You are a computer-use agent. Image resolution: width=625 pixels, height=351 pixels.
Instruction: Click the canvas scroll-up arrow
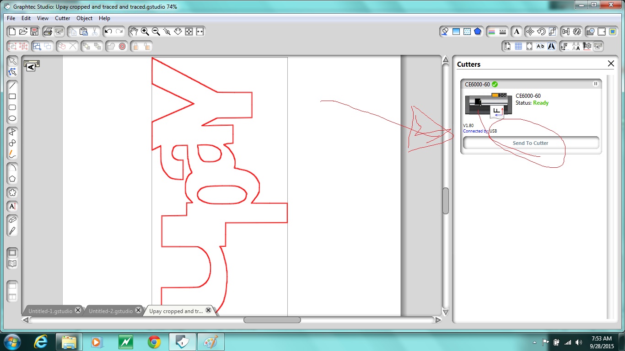[446, 60]
